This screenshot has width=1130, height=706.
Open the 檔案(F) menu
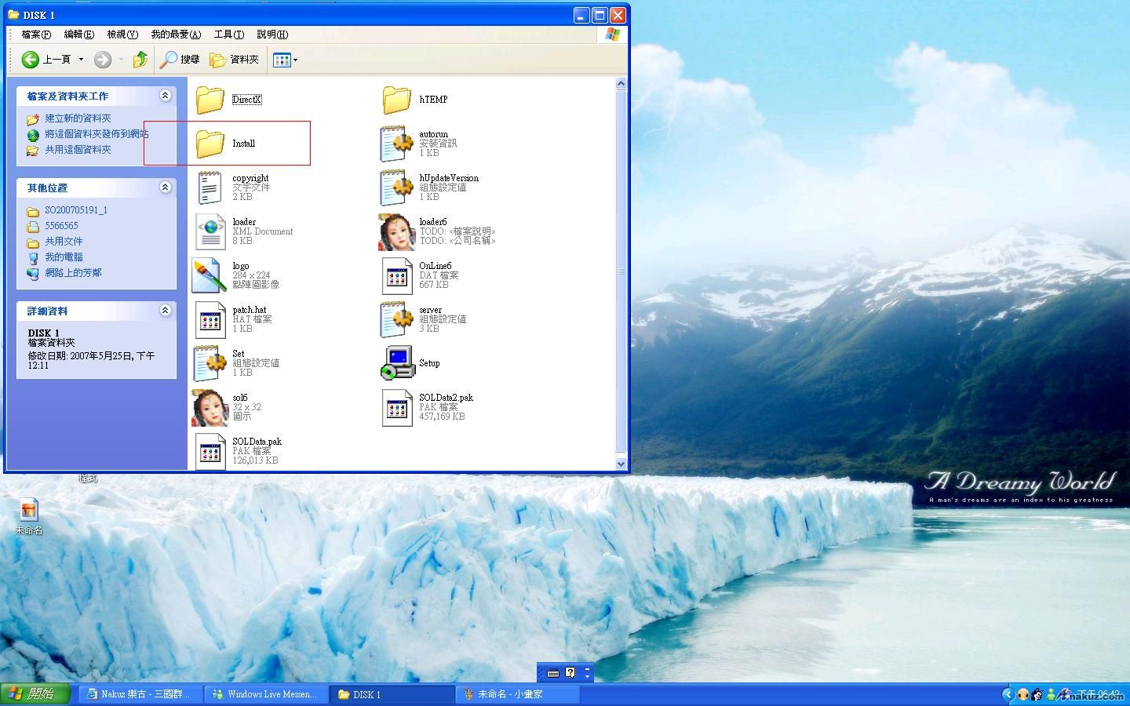(x=36, y=35)
